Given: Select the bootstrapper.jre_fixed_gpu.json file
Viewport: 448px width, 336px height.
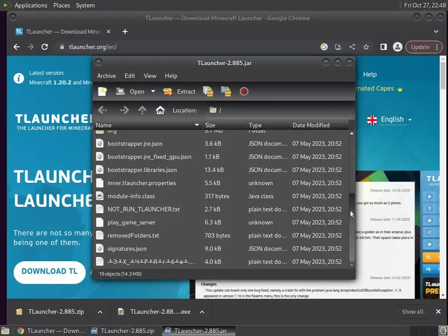Looking at the screenshot, I should point(221,157).
